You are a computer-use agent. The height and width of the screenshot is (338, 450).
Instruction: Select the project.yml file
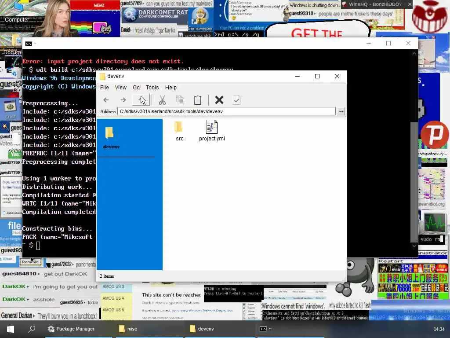(x=212, y=131)
